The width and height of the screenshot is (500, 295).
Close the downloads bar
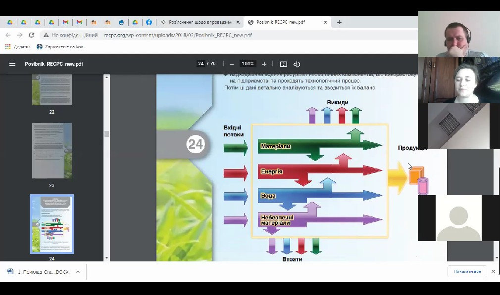(x=493, y=271)
